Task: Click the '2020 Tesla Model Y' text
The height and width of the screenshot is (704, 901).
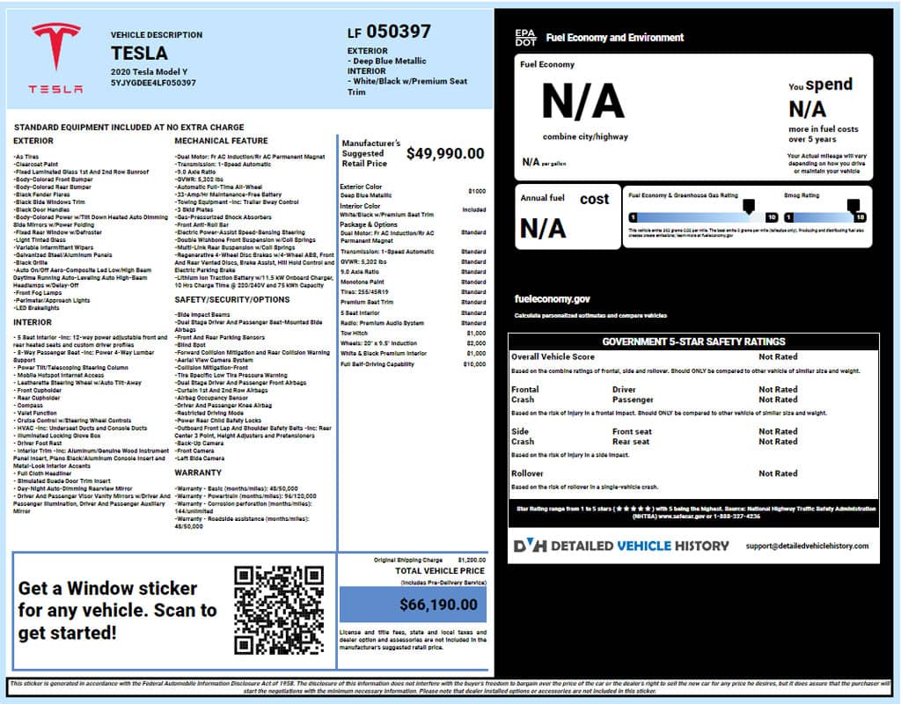Action: (x=149, y=72)
